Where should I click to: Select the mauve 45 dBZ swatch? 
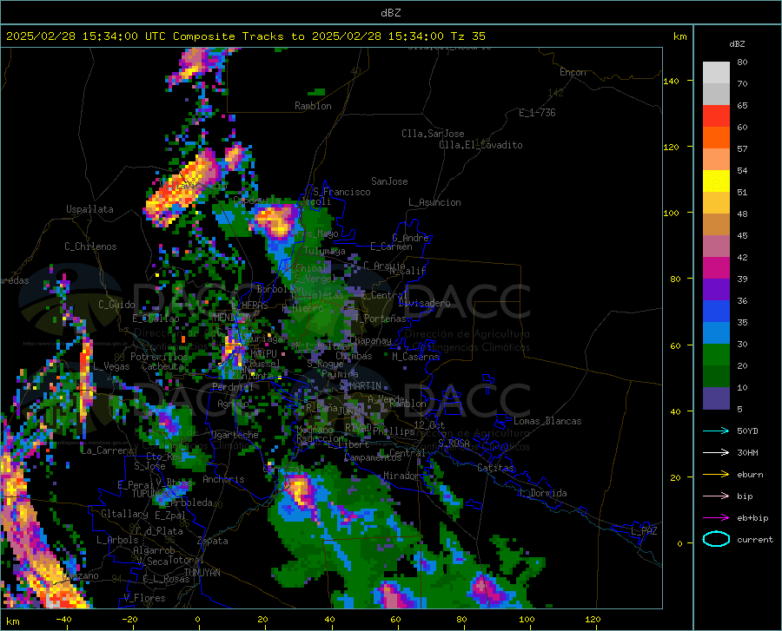coord(716,246)
